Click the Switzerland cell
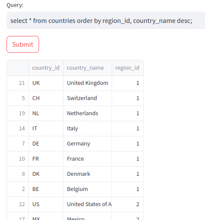Screen dimensions: 205x220 [88, 98]
